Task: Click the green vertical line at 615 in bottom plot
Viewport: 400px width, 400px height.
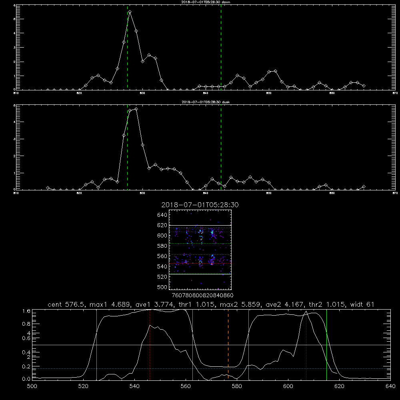Action: [x=326, y=344]
